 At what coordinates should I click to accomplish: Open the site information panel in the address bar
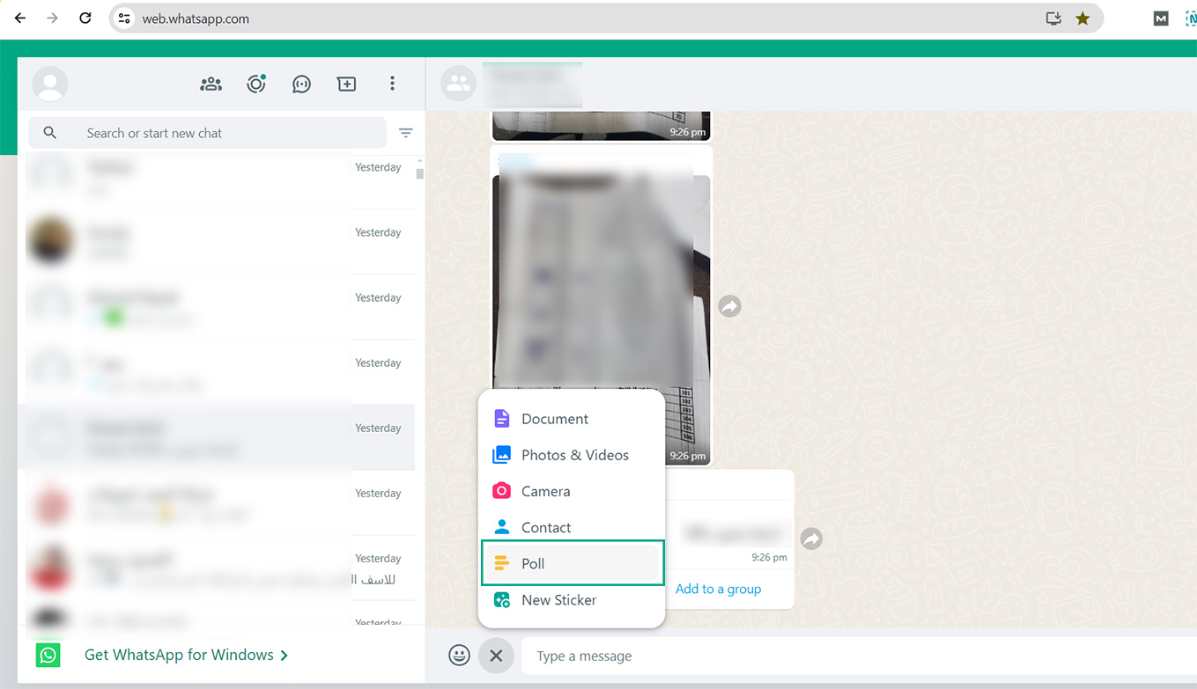[122, 17]
